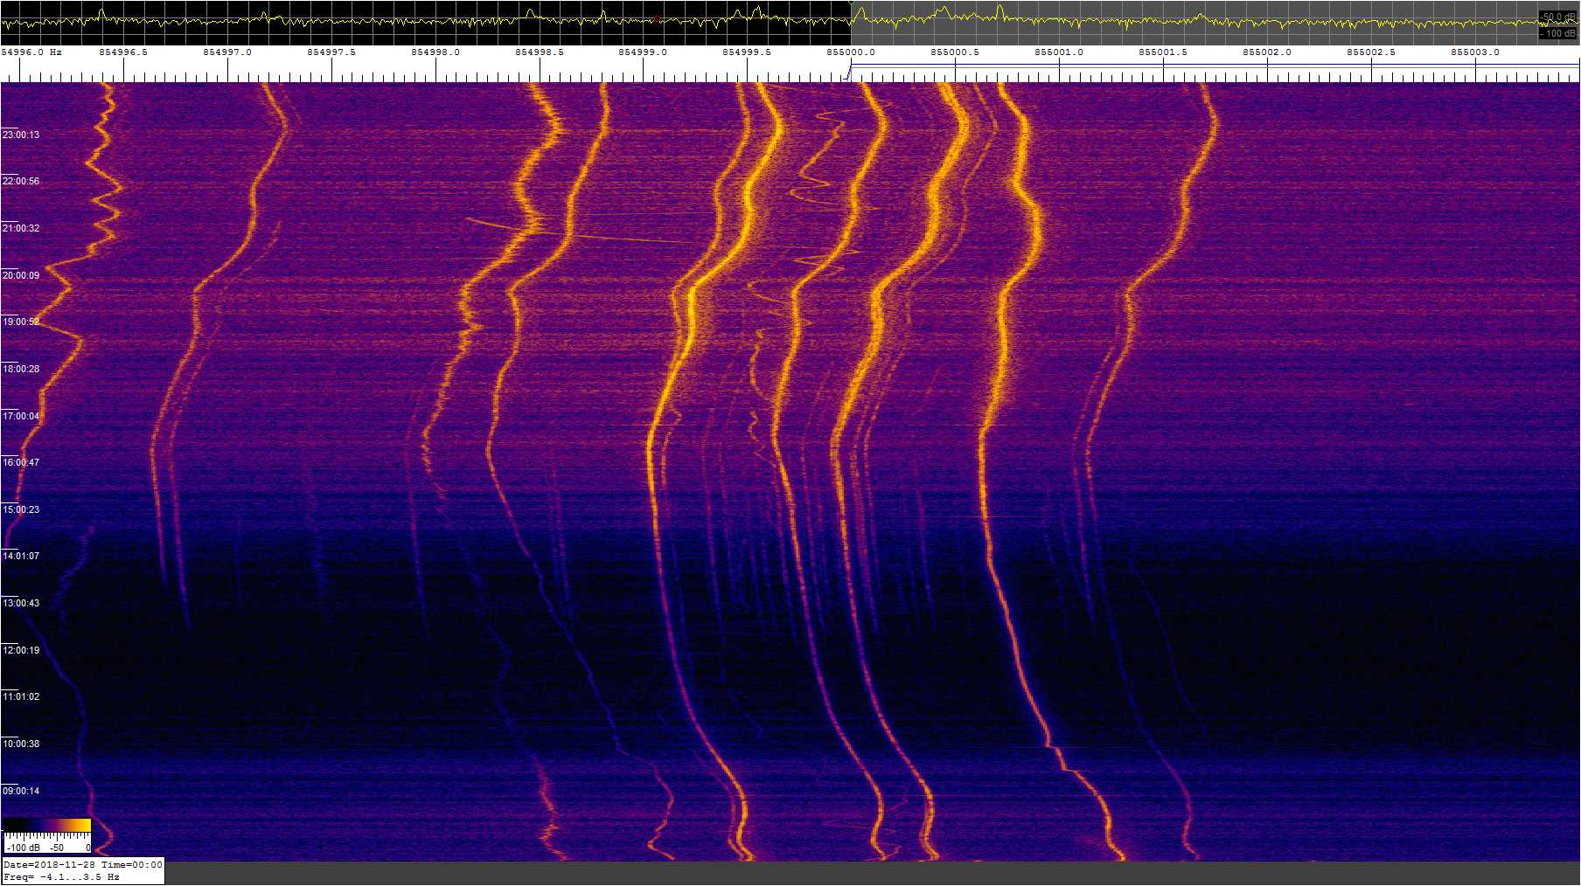Click the 854996.5 frequency axis label
Screen dimensions: 1581x886
point(123,52)
